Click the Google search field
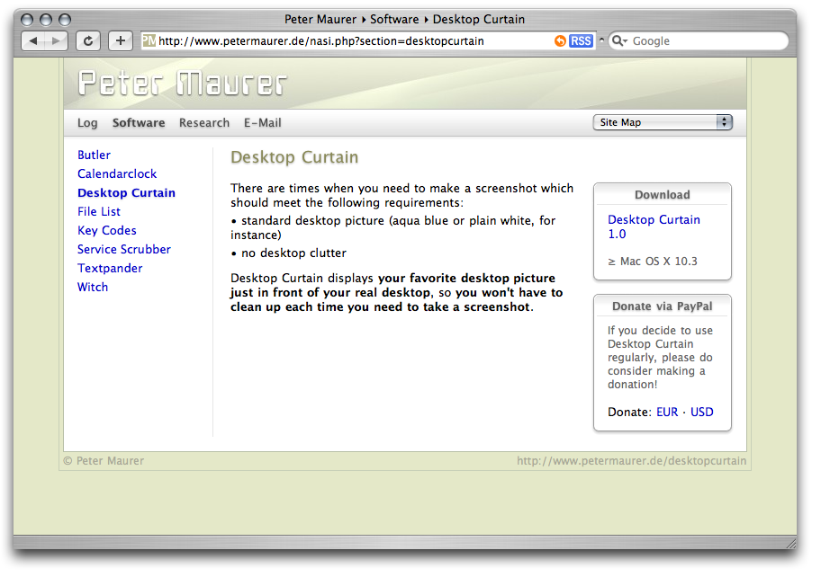This screenshot has height=577, width=821. pyautogui.click(x=702, y=41)
